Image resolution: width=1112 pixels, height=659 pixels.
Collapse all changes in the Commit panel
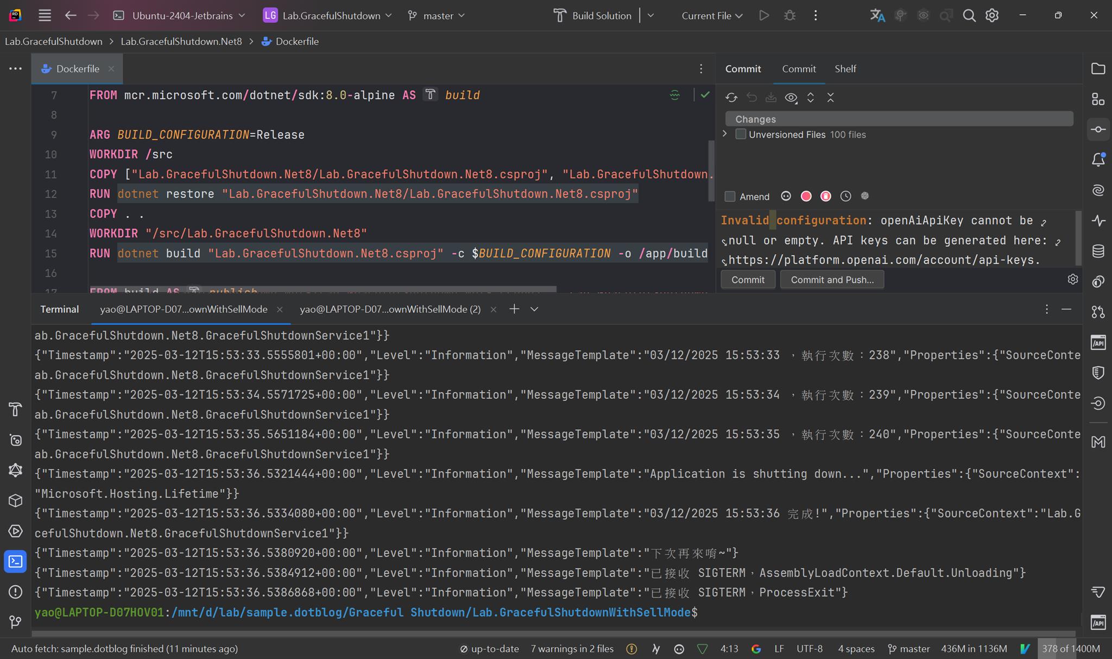point(830,97)
